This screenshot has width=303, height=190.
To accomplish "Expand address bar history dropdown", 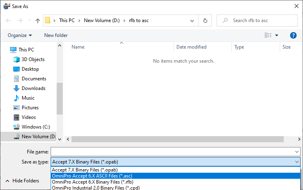I will click(192, 20).
